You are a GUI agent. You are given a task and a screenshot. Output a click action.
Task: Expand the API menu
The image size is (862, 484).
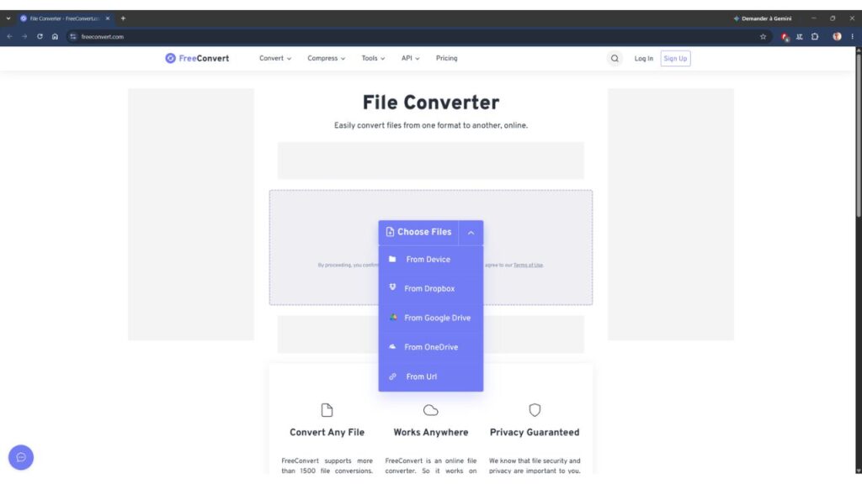[x=410, y=58]
